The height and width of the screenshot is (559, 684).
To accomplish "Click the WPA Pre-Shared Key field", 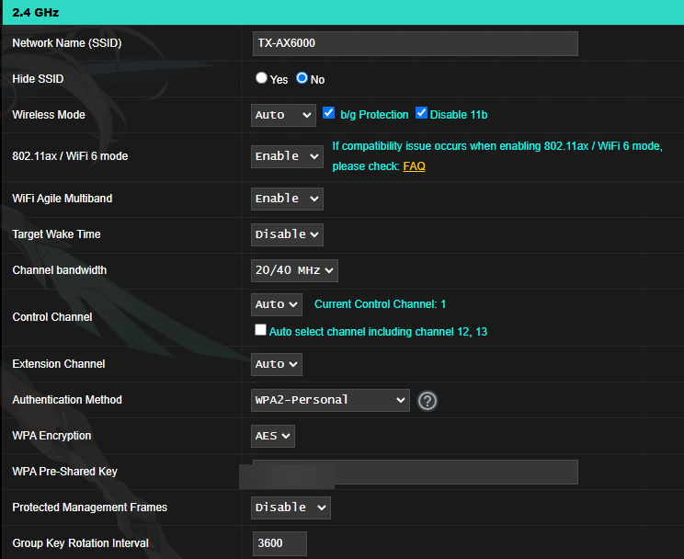I will point(415,472).
